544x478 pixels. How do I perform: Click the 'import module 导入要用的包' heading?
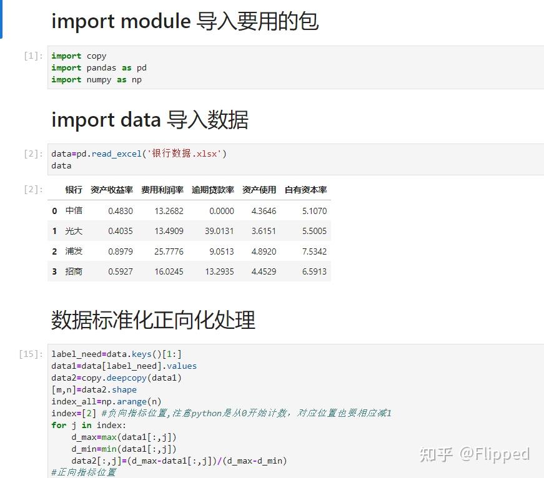point(185,21)
